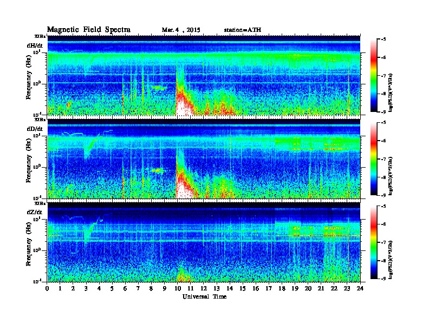Click hour "0" on the time axis
The image size is (429, 331).
pyautogui.click(x=47, y=289)
